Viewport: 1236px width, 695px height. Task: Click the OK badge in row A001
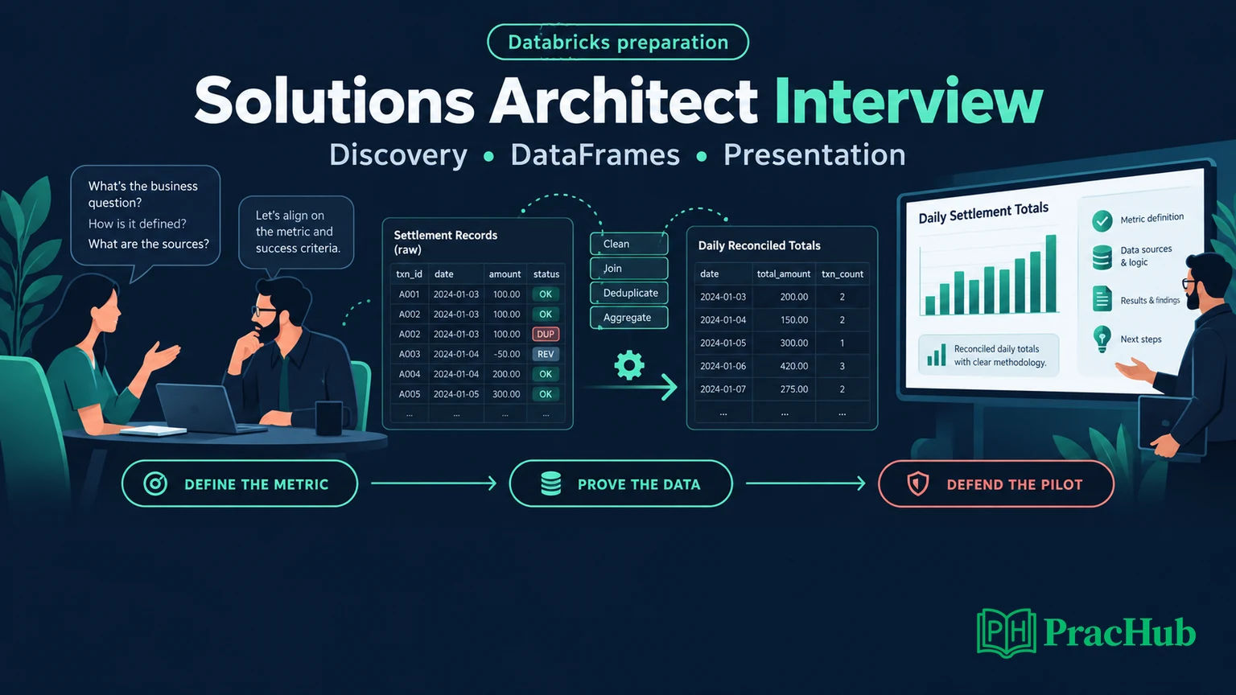tap(546, 294)
